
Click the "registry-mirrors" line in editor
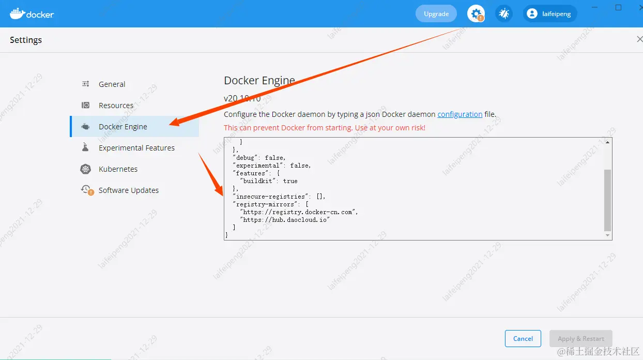click(270, 204)
